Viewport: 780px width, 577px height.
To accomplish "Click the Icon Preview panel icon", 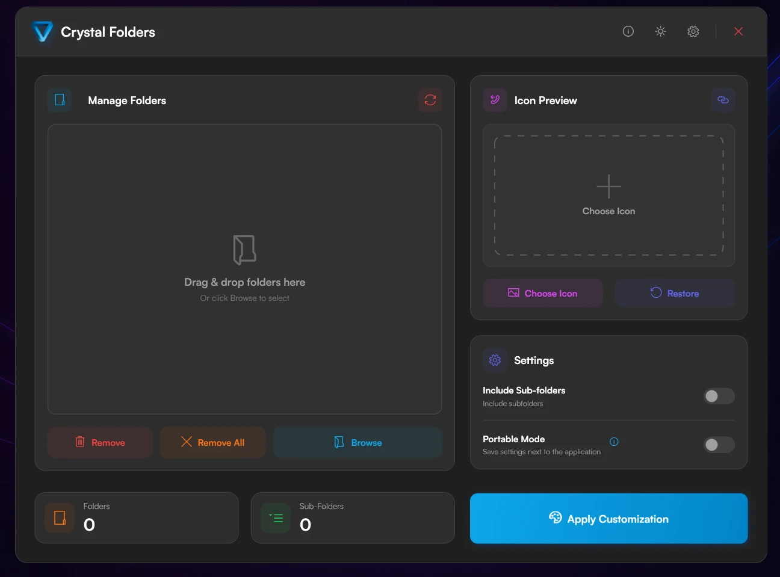I will coord(495,100).
